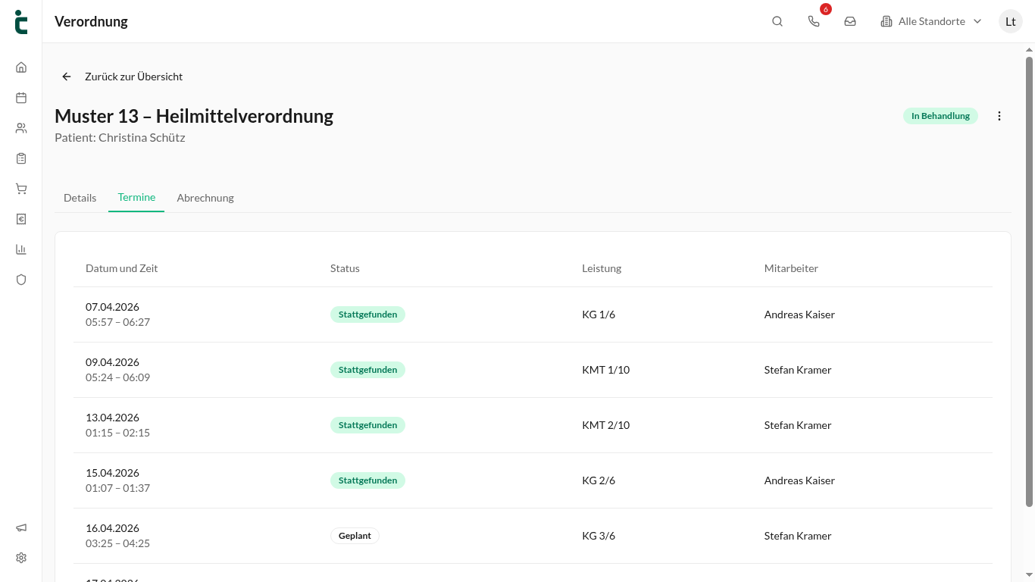Click the Lt user avatar
This screenshot has height=582, width=1035.
click(x=1011, y=21)
